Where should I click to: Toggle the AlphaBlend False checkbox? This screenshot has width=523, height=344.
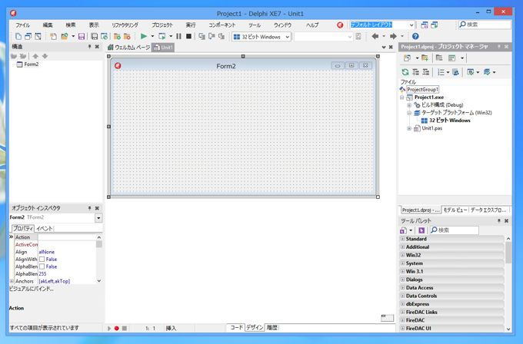point(42,266)
